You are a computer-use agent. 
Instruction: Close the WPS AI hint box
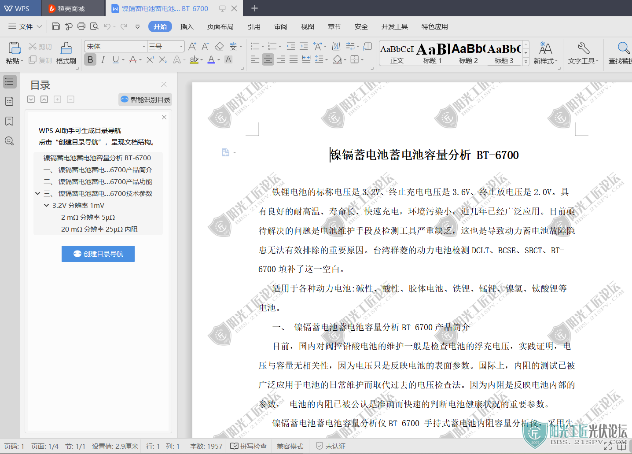[x=164, y=117]
